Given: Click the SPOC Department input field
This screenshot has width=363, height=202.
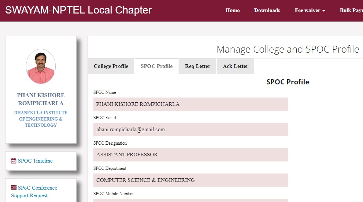Looking at the screenshot, I should pos(190,180).
